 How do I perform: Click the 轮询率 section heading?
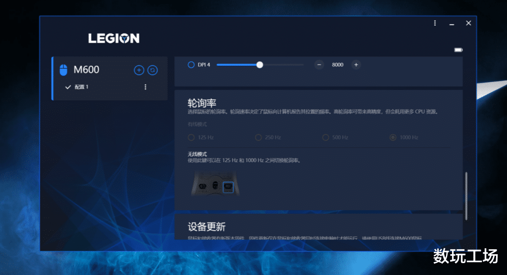(202, 103)
